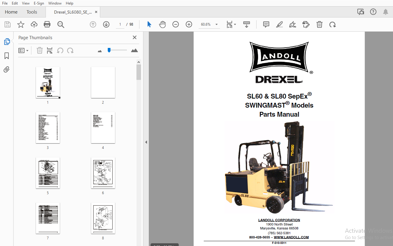Viewport: 393px width, 246px height.
Task: Save the file with the floppy disk icon
Action: (8, 24)
